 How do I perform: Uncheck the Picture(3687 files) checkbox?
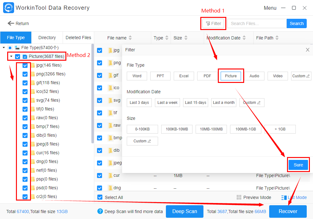click(18, 57)
